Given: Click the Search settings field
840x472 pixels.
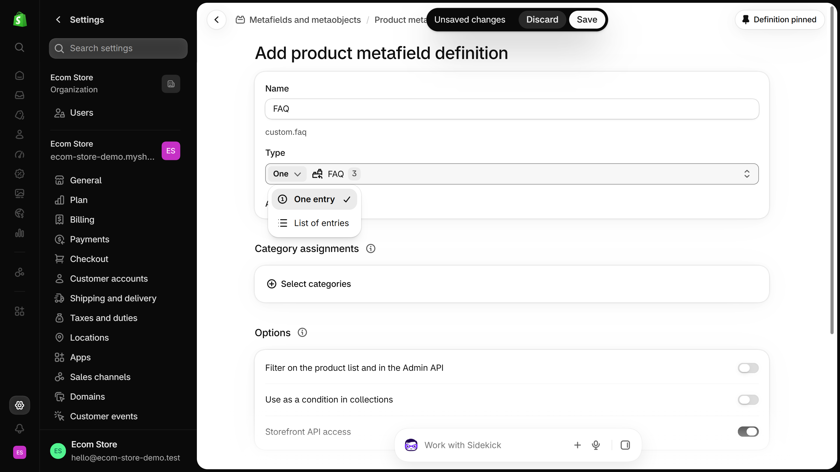Looking at the screenshot, I should point(118,49).
